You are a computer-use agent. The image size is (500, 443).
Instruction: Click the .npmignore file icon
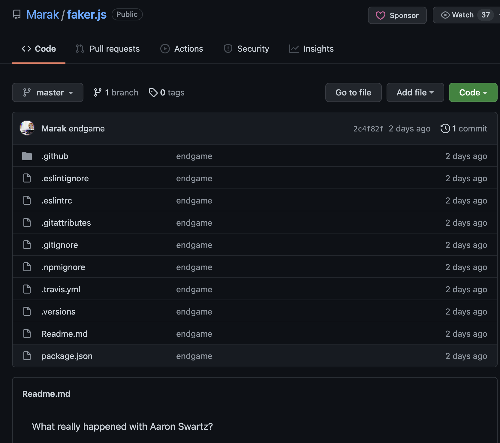coord(27,267)
